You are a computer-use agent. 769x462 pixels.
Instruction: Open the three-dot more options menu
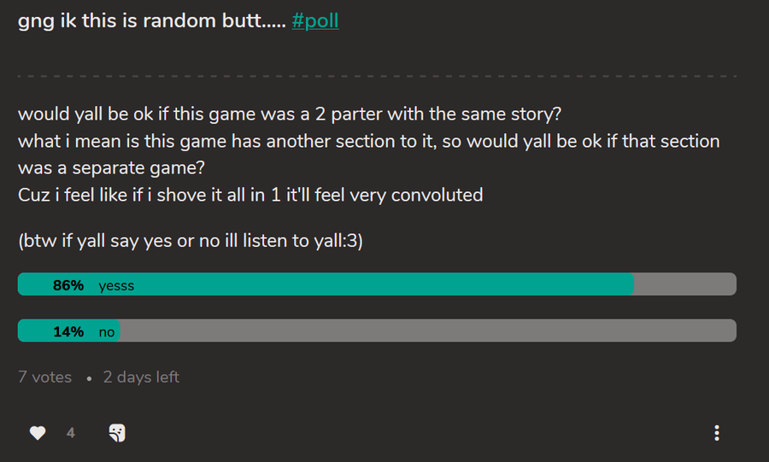(x=716, y=433)
